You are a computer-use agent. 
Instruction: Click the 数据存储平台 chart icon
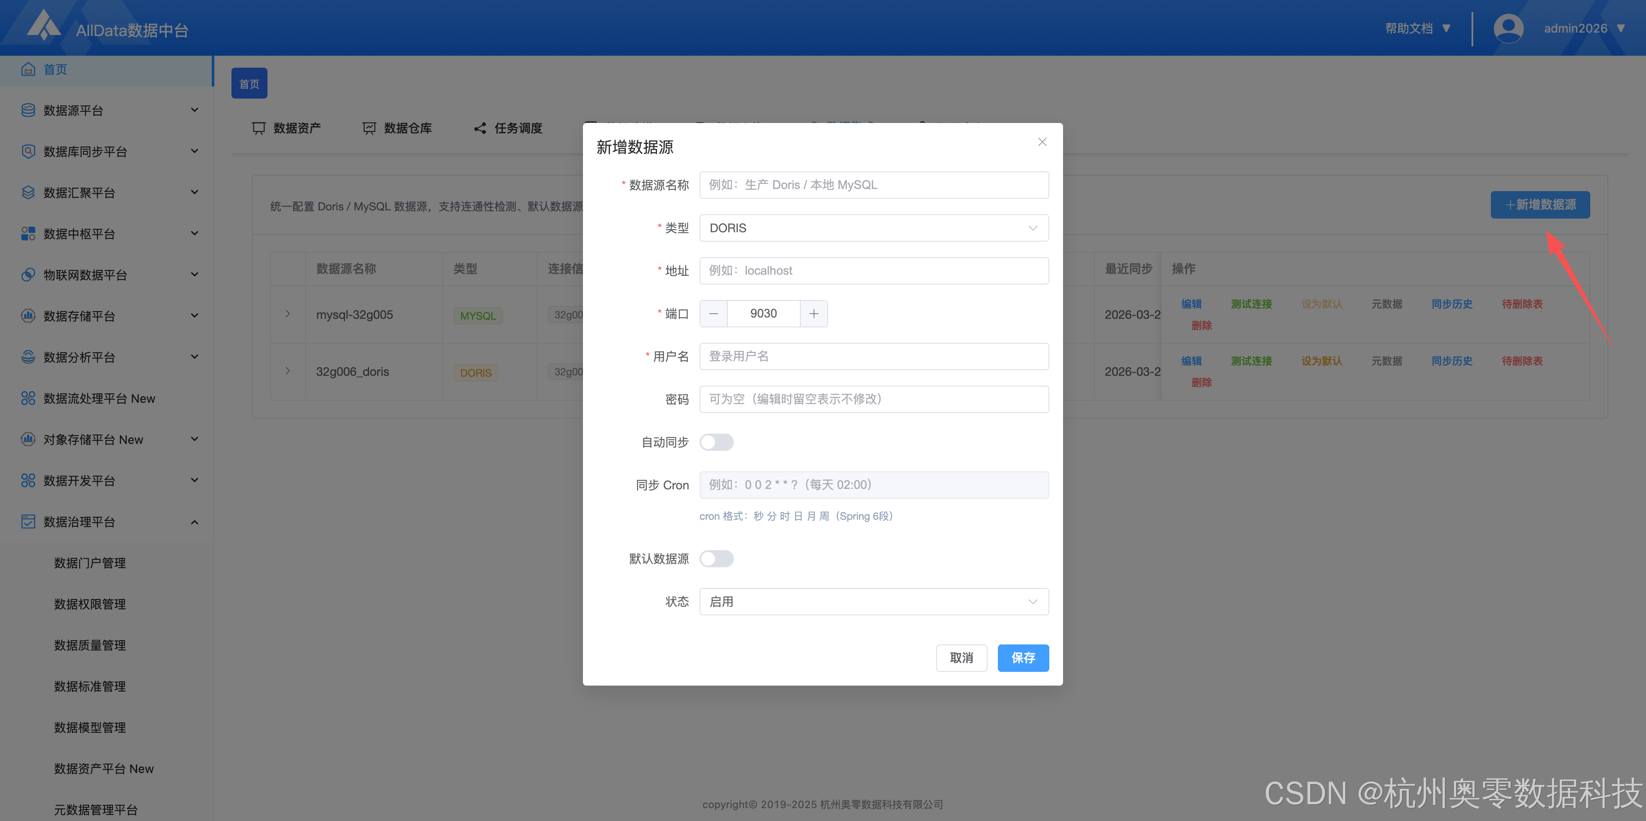(28, 316)
